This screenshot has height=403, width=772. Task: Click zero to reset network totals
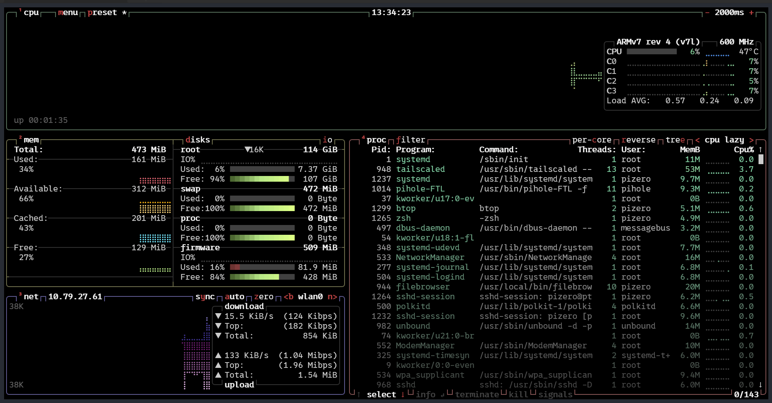tap(264, 297)
